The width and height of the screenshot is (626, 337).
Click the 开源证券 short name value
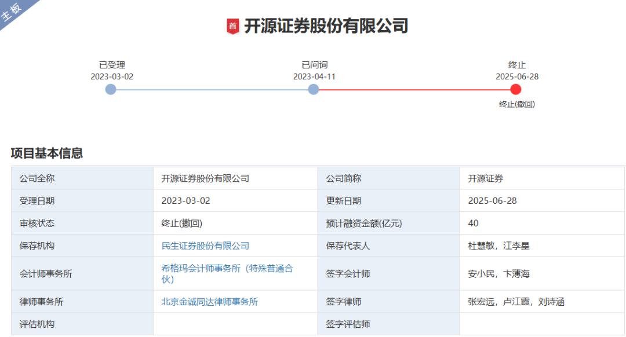486,178
